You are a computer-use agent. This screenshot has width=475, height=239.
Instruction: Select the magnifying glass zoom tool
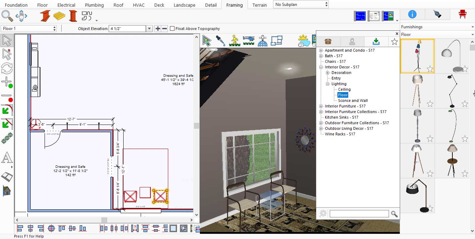tap(7, 16)
